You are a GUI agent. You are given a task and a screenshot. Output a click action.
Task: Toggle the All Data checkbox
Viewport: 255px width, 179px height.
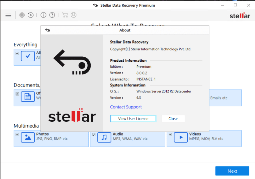point(17,53)
